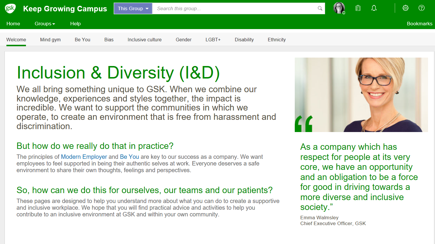This screenshot has height=244, width=435.
Task: Open the Bias tab
Action: click(x=109, y=40)
